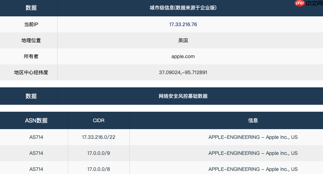Click the coordinates 37.09024,-95.712891
This screenshot has height=174, width=323.
183,72
